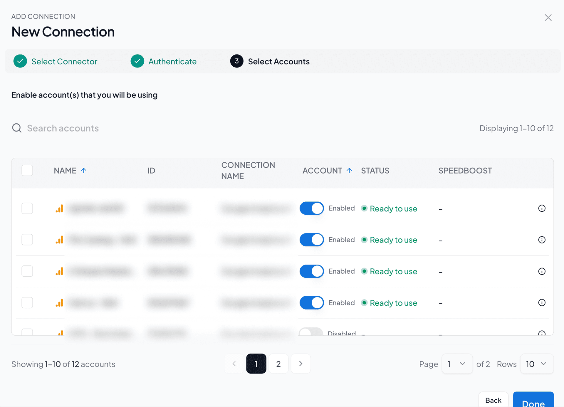Image resolution: width=564 pixels, height=407 pixels.
Task: Check the first account row checkbox
Action: (x=27, y=208)
